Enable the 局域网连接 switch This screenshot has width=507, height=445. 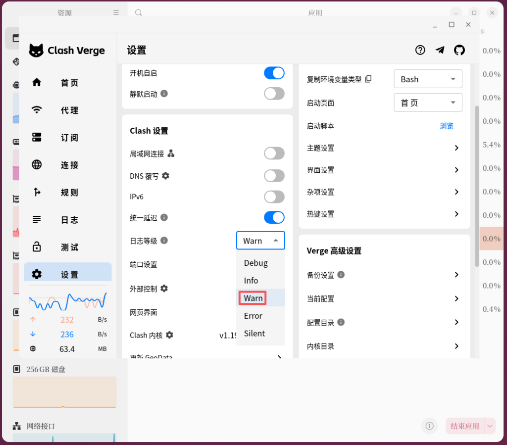[274, 153]
